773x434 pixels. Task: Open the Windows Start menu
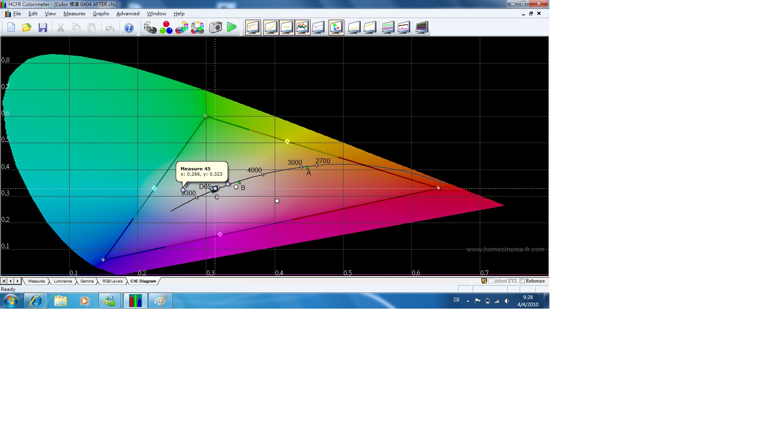11,301
